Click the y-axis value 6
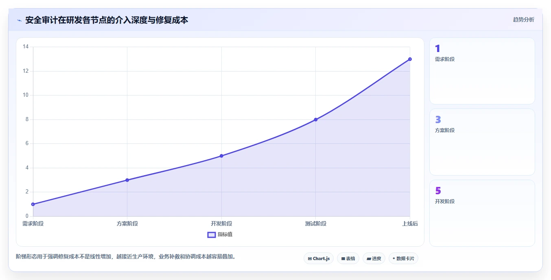This screenshot has width=551, height=280. coord(27,143)
